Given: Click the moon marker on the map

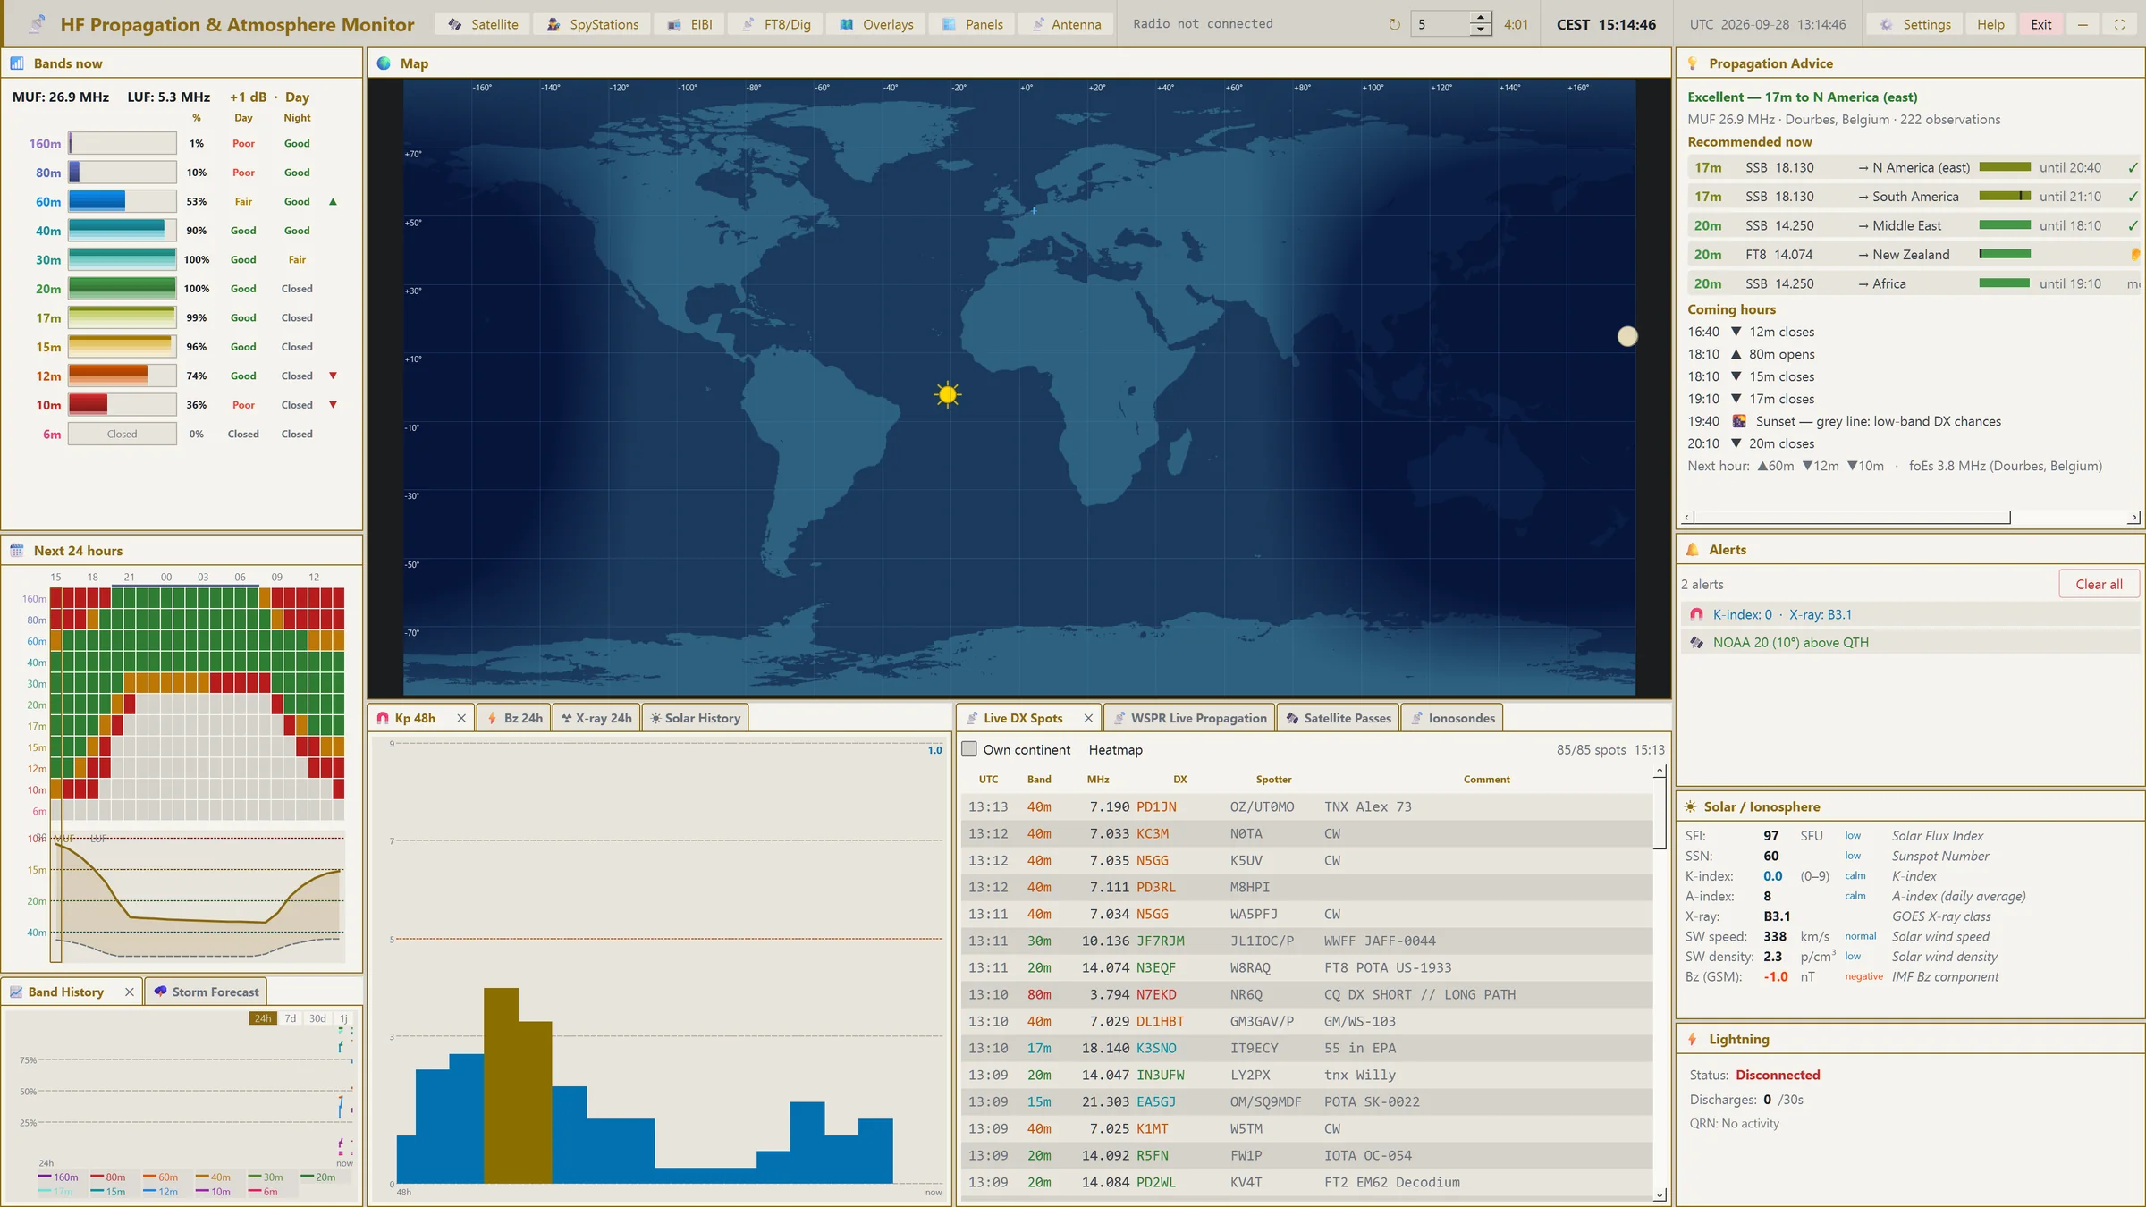Looking at the screenshot, I should [x=1627, y=336].
